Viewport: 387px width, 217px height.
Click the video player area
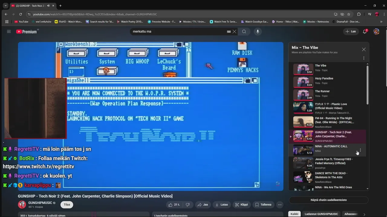coord(151,116)
